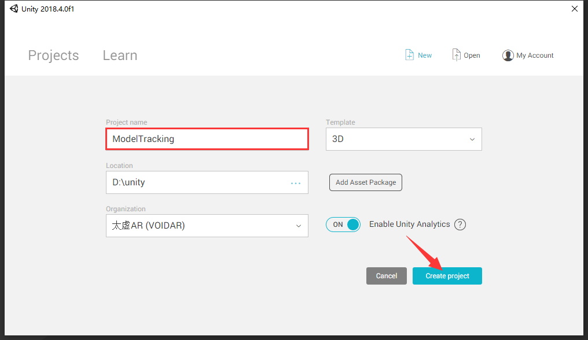This screenshot has height=340, width=588.
Task: Click the Open text link
Action: 472,55
